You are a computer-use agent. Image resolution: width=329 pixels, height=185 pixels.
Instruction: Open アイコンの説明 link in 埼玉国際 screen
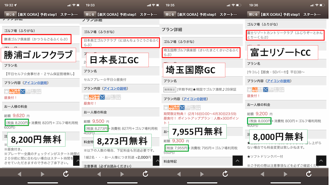pyautogui.click(x=195, y=99)
